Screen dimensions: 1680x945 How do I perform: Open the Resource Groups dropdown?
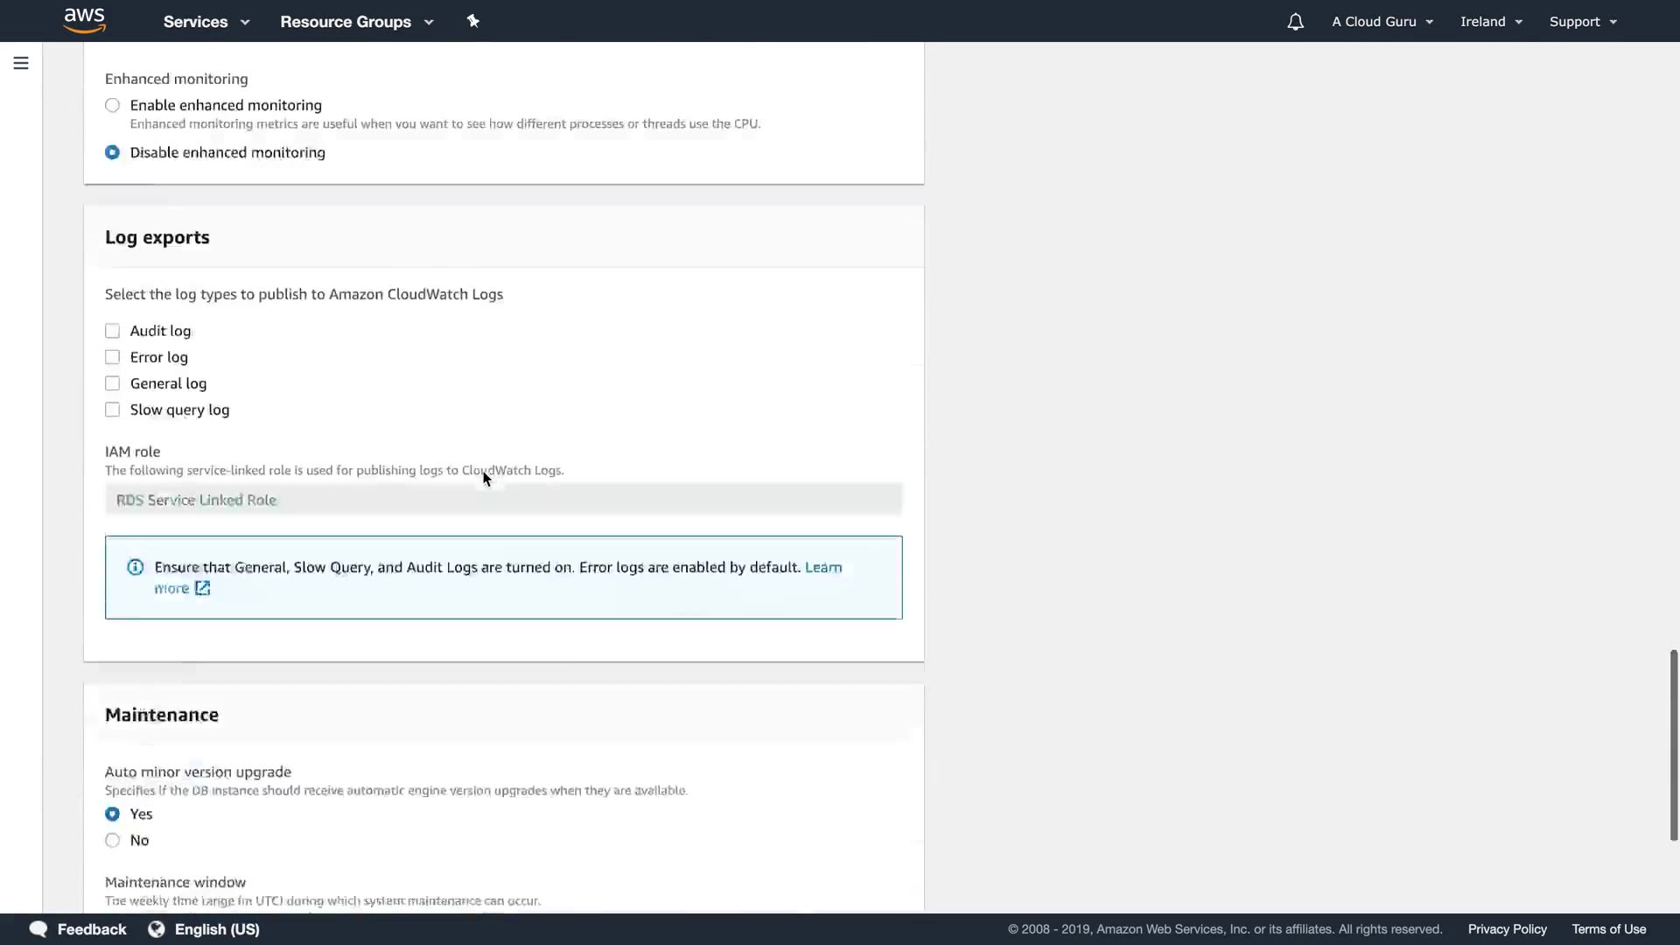[x=356, y=22]
